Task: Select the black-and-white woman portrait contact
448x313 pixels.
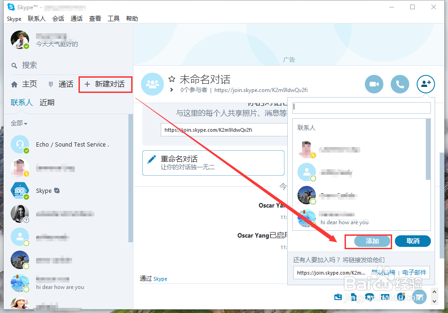Action: click(x=68, y=214)
